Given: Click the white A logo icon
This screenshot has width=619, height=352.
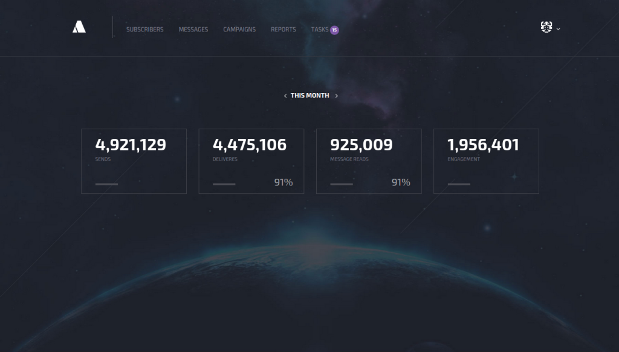Looking at the screenshot, I should [79, 27].
